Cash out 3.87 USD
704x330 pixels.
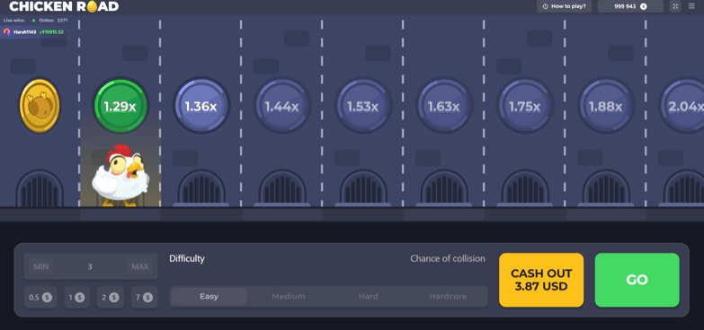tap(541, 280)
